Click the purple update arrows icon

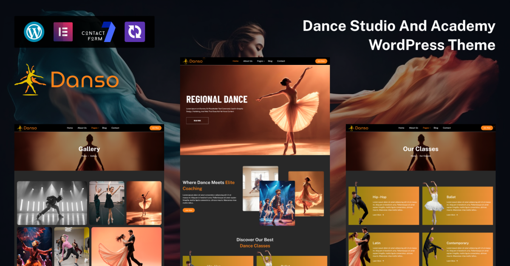click(135, 32)
